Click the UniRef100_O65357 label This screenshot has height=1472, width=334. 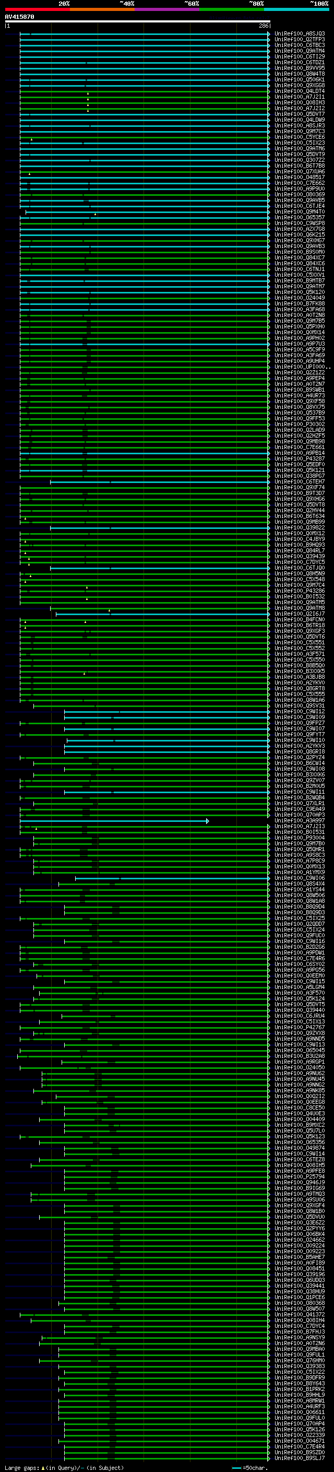[300, 218]
